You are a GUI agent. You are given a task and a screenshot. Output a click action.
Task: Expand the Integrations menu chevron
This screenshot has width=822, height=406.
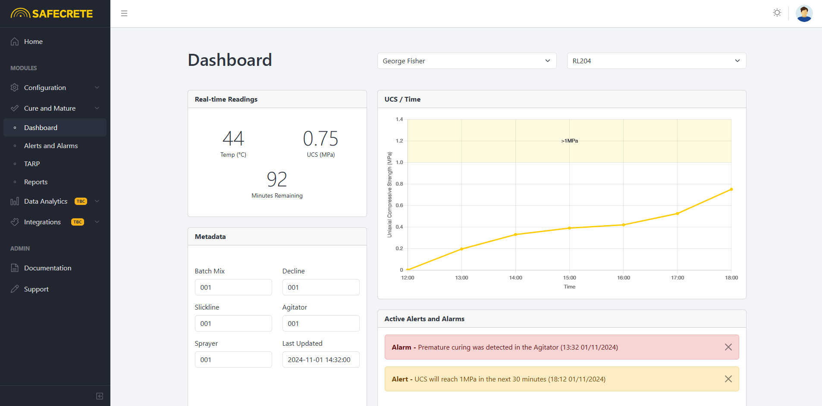97,222
